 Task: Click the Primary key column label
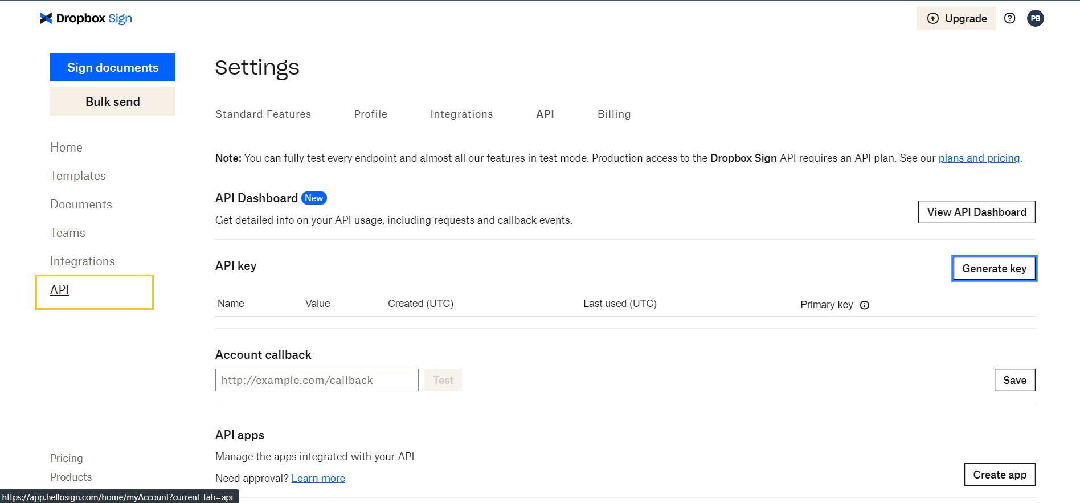(x=827, y=305)
